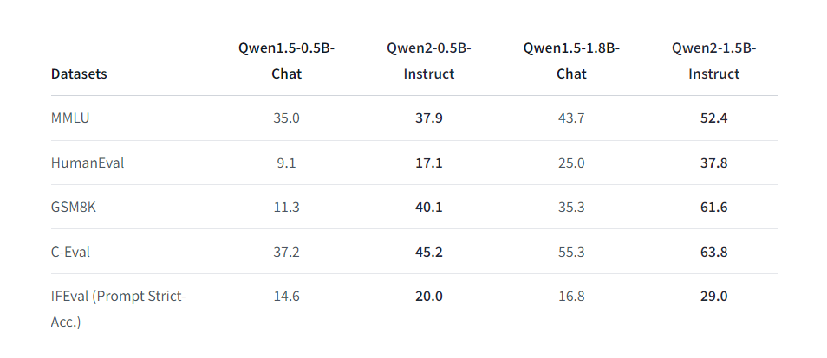The image size is (827, 358).
Task: Select the MMLU score 35.0
Action: tap(286, 118)
